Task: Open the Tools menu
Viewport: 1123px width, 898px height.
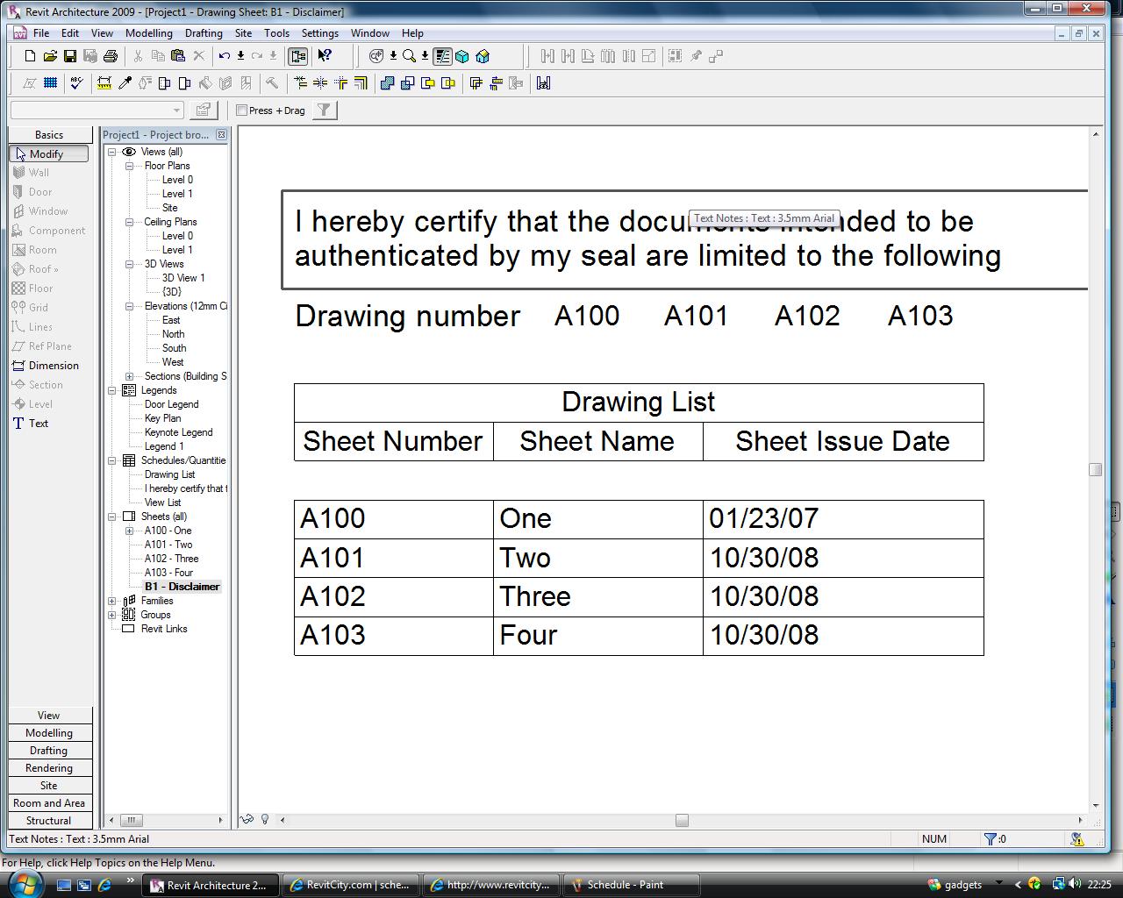Action: [276, 33]
